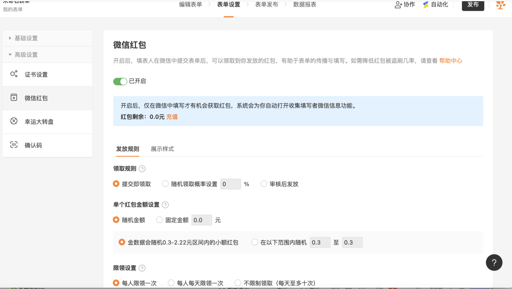The image size is (512, 289).
Task: Open the 证书设置 sidebar icon
Action: click(14, 74)
